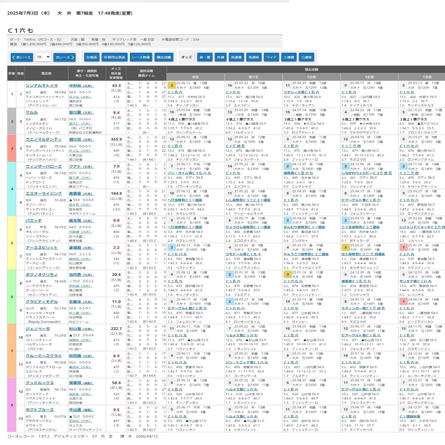This screenshot has width=445, height=445.
Task: Go to previous race with 前レース button
Action: (22, 57)
